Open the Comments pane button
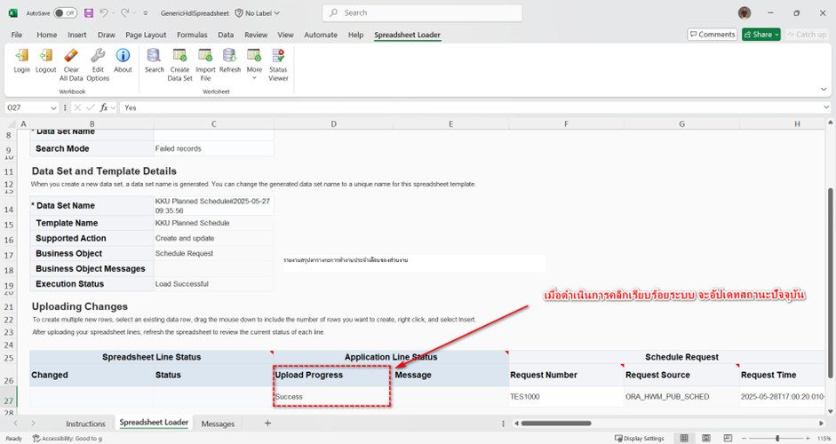The height and width of the screenshot is (444, 836). 713,35
